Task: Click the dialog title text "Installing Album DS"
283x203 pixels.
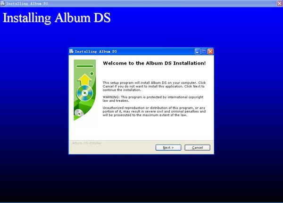Action: [96, 51]
